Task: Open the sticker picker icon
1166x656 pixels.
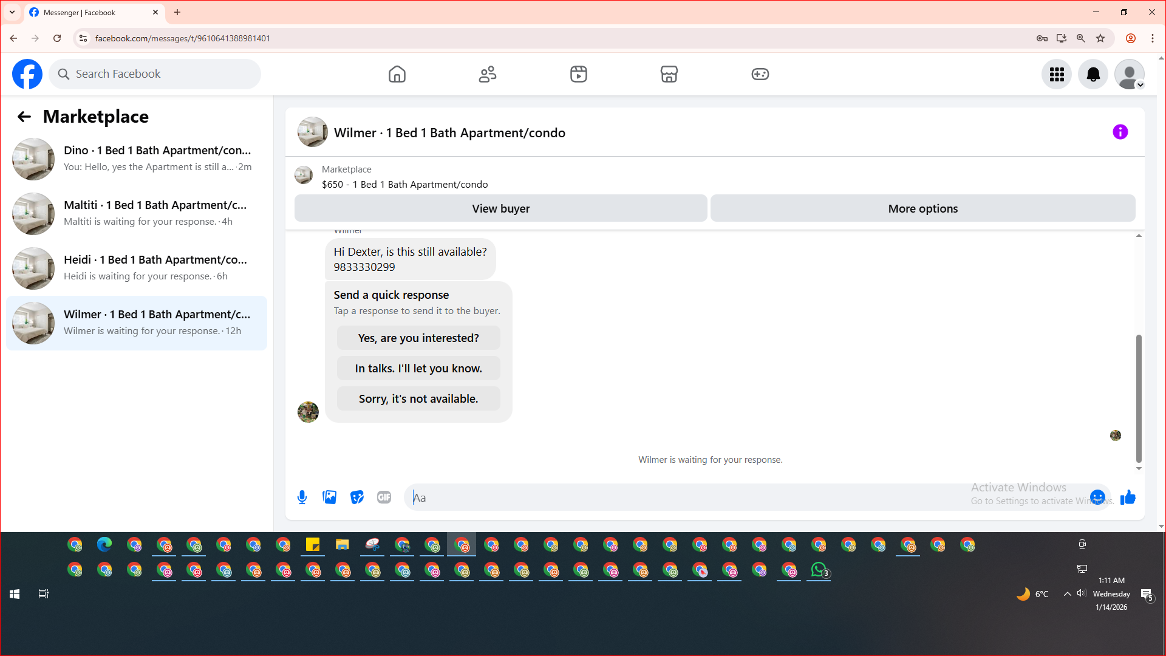Action: [357, 497]
